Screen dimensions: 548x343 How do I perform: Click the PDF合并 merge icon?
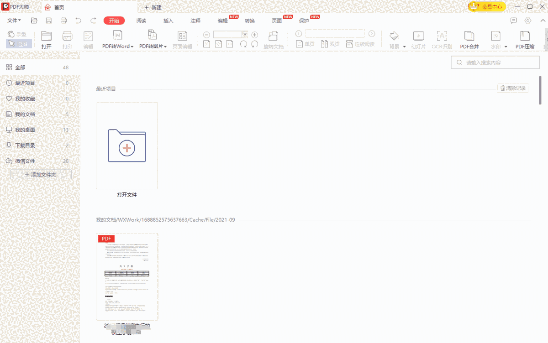point(469,36)
